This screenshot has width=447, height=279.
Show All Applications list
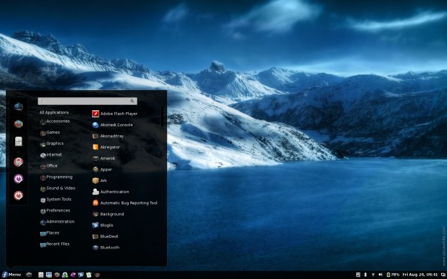[x=54, y=112]
